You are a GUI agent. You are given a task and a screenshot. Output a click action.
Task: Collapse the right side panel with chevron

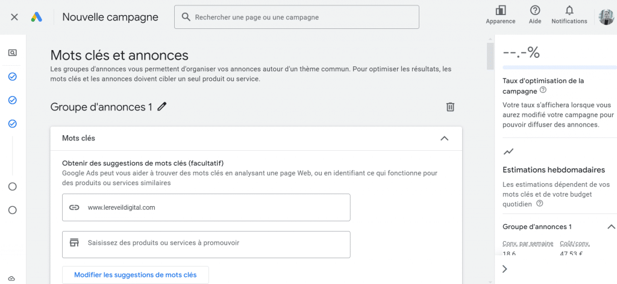(x=505, y=269)
